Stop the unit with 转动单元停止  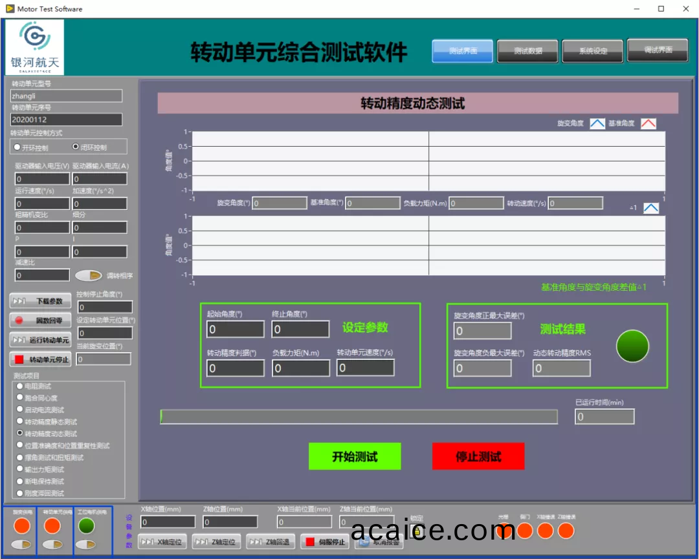pyautogui.click(x=40, y=359)
